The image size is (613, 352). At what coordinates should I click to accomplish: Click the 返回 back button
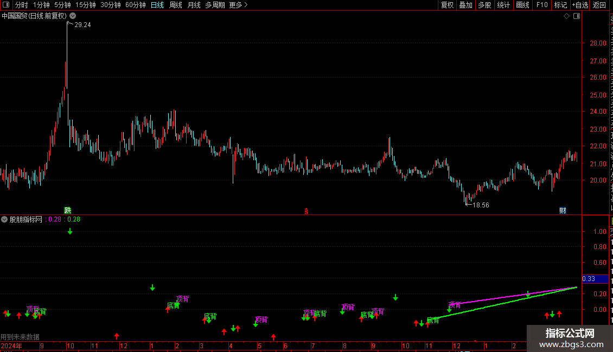click(x=599, y=5)
